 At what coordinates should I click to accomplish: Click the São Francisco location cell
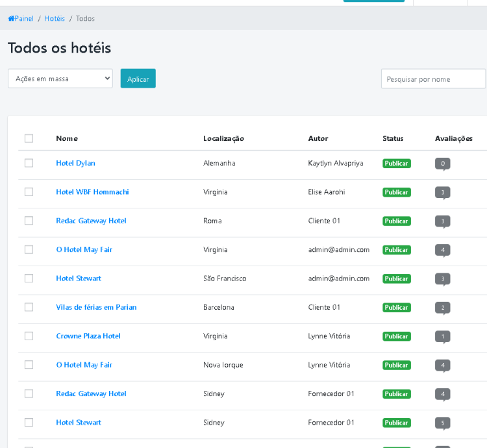[x=225, y=278]
